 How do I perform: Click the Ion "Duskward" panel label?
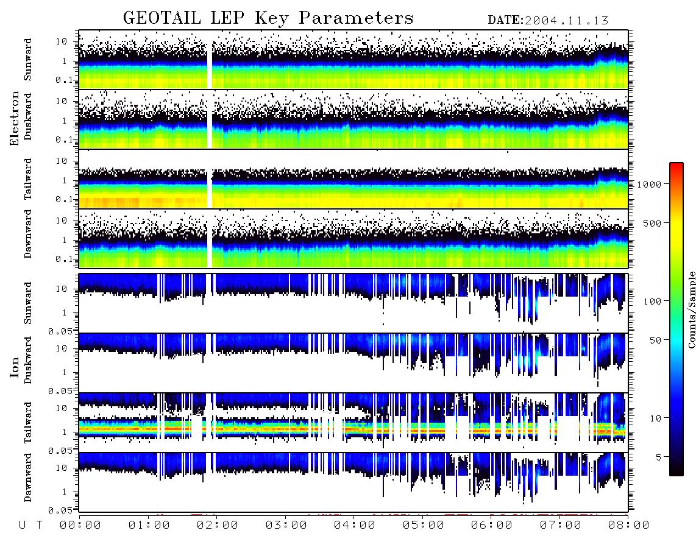(x=28, y=360)
